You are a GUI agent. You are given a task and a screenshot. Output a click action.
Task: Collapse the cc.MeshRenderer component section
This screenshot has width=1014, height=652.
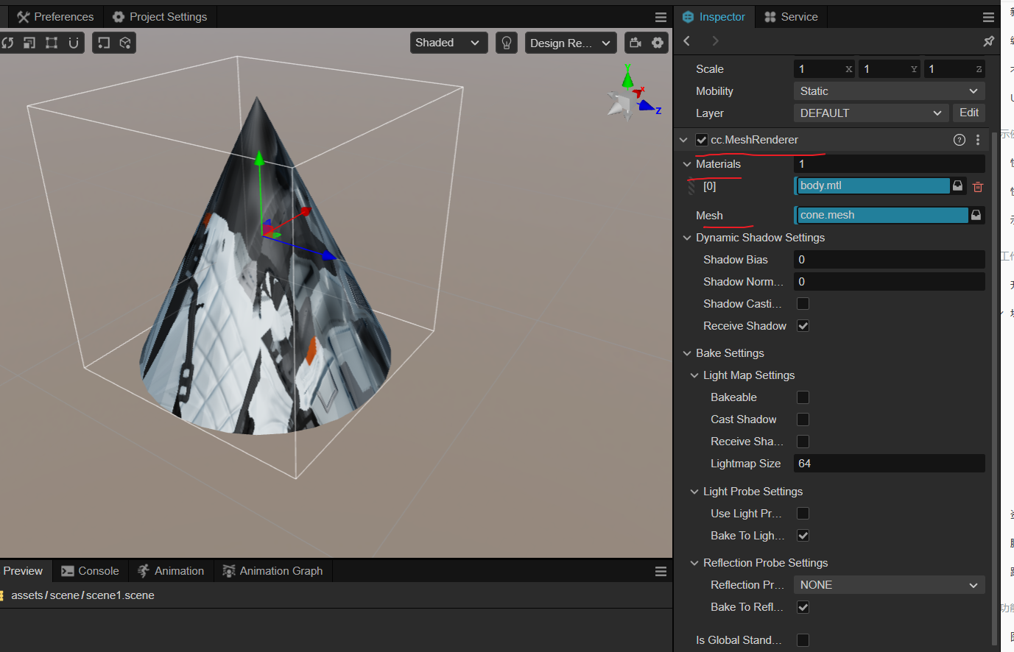pos(684,140)
